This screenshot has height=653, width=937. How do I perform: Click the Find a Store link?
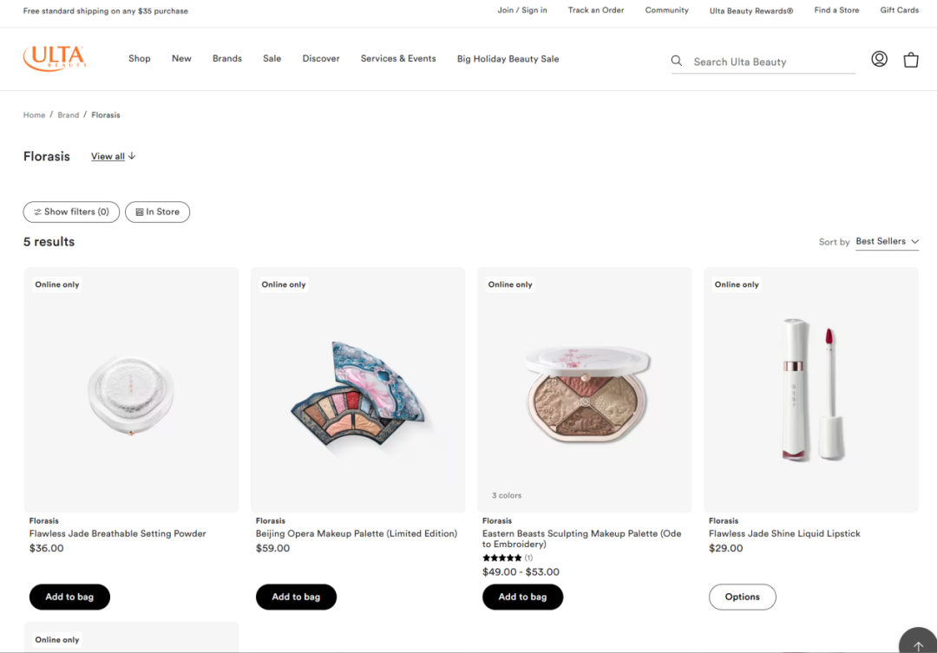pyautogui.click(x=836, y=10)
